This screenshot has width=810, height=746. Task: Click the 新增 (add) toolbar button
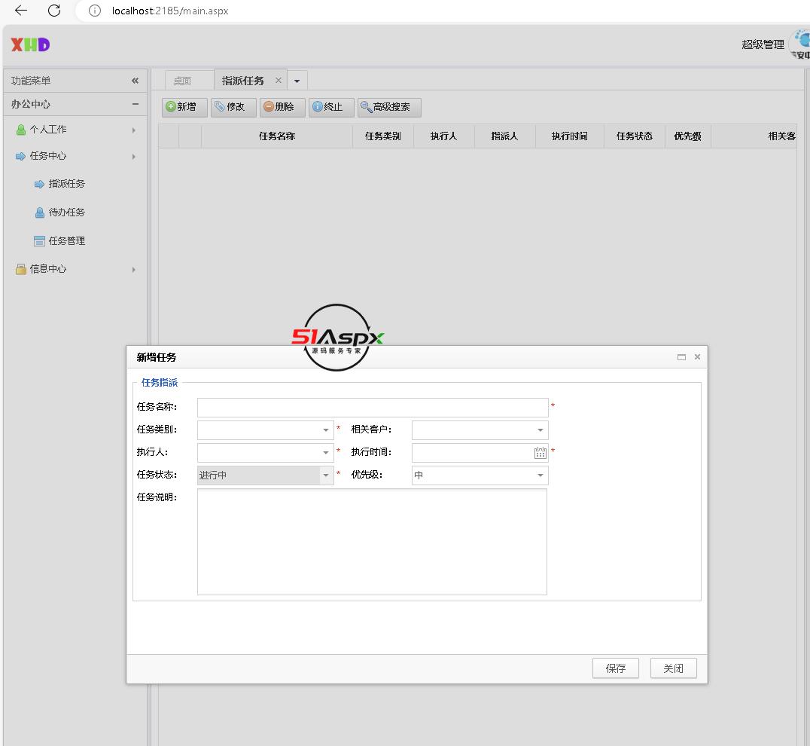(184, 107)
